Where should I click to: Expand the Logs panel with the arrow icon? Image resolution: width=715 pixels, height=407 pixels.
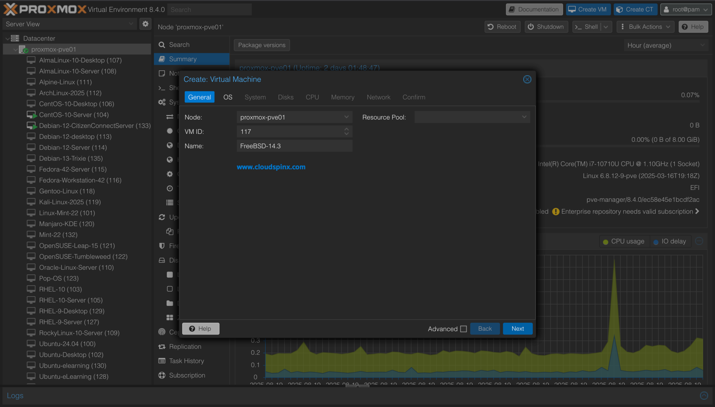pyautogui.click(x=704, y=396)
